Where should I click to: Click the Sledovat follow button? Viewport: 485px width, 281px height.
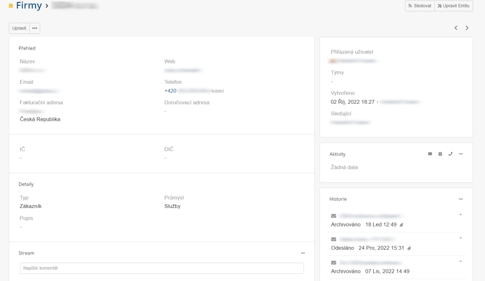(420, 6)
